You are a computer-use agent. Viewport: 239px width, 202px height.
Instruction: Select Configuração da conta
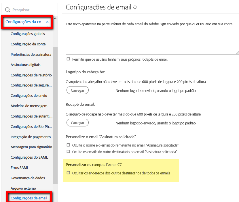coord(27,44)
